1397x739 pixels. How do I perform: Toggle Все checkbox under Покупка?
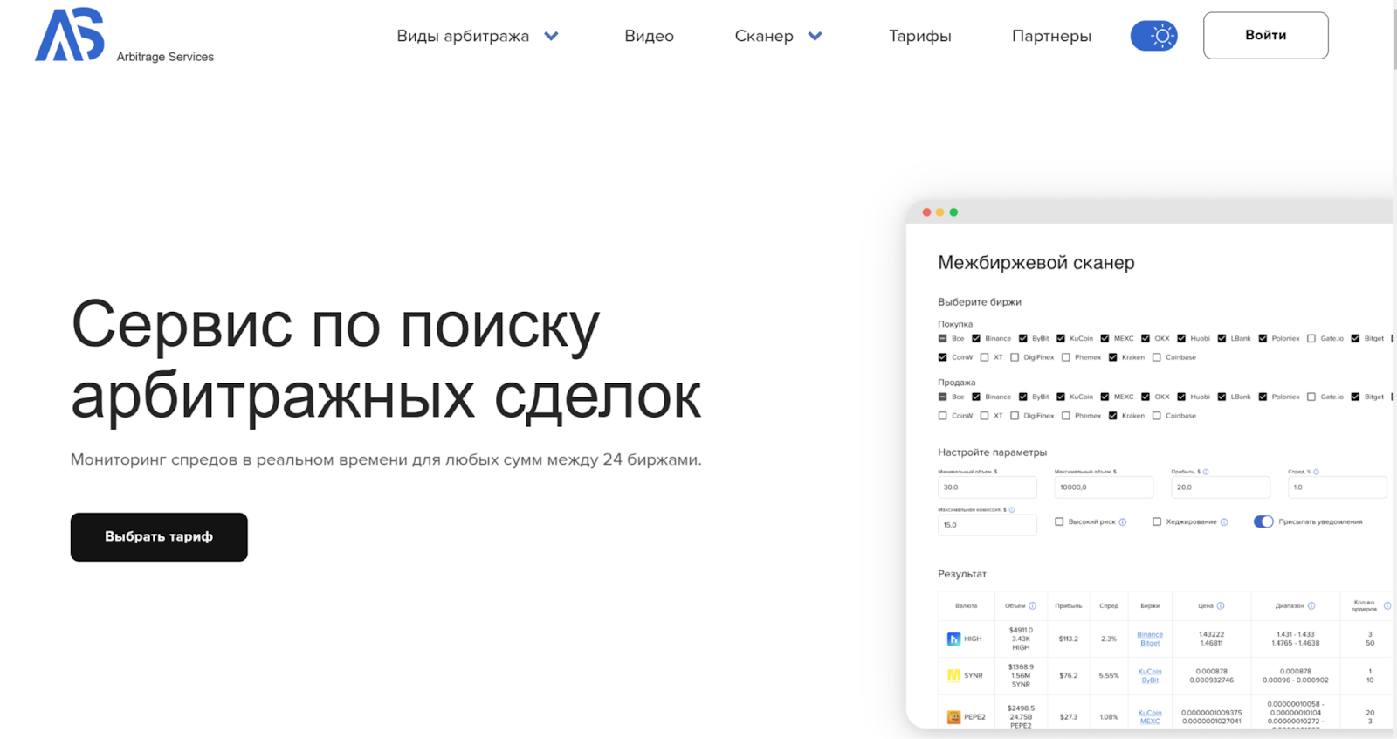(942, 339)
